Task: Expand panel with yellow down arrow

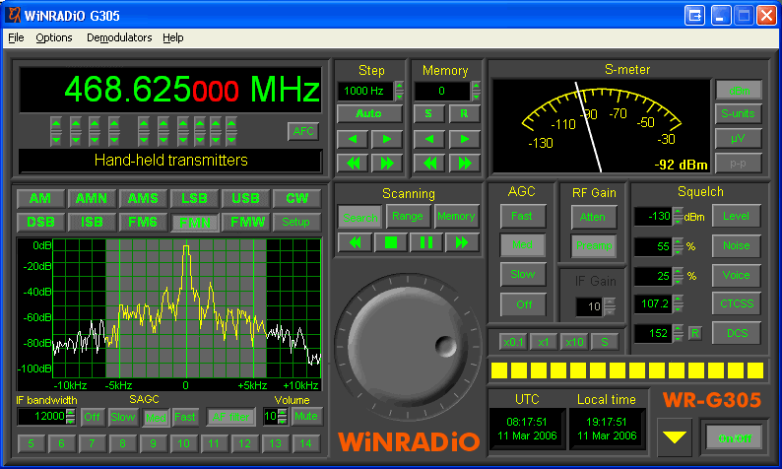Action: point(675,437)
